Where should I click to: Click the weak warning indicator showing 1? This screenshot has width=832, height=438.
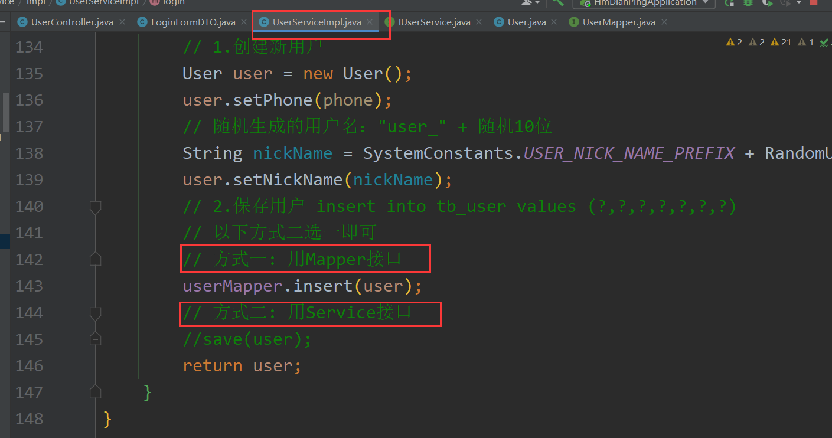pos(806,42)
